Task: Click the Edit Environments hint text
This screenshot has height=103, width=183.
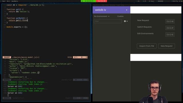Action: coord(145,33)
